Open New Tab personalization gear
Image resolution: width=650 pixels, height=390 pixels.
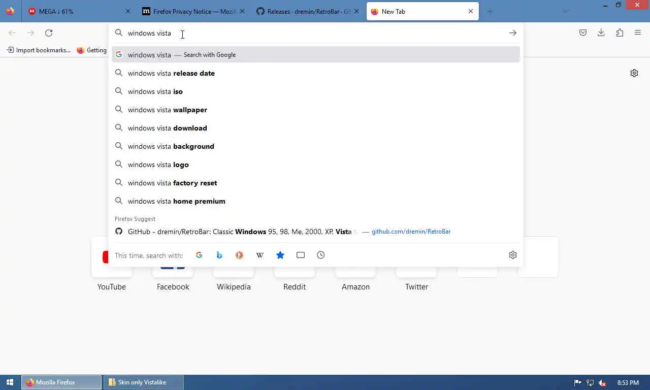coord(634,73)
